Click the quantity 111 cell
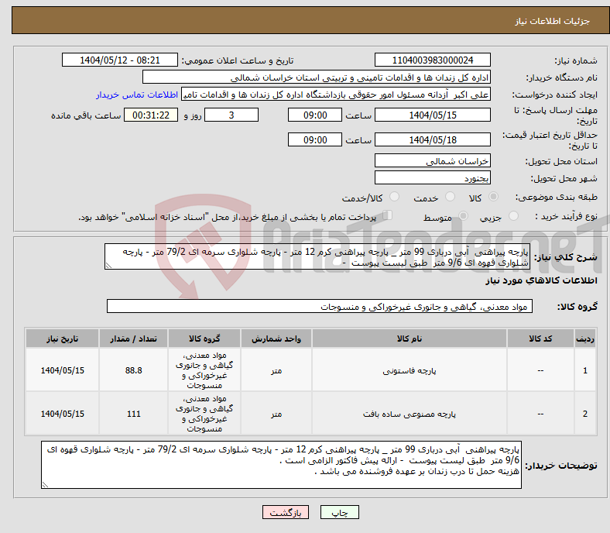610x533 pixels. pos(133,414)
